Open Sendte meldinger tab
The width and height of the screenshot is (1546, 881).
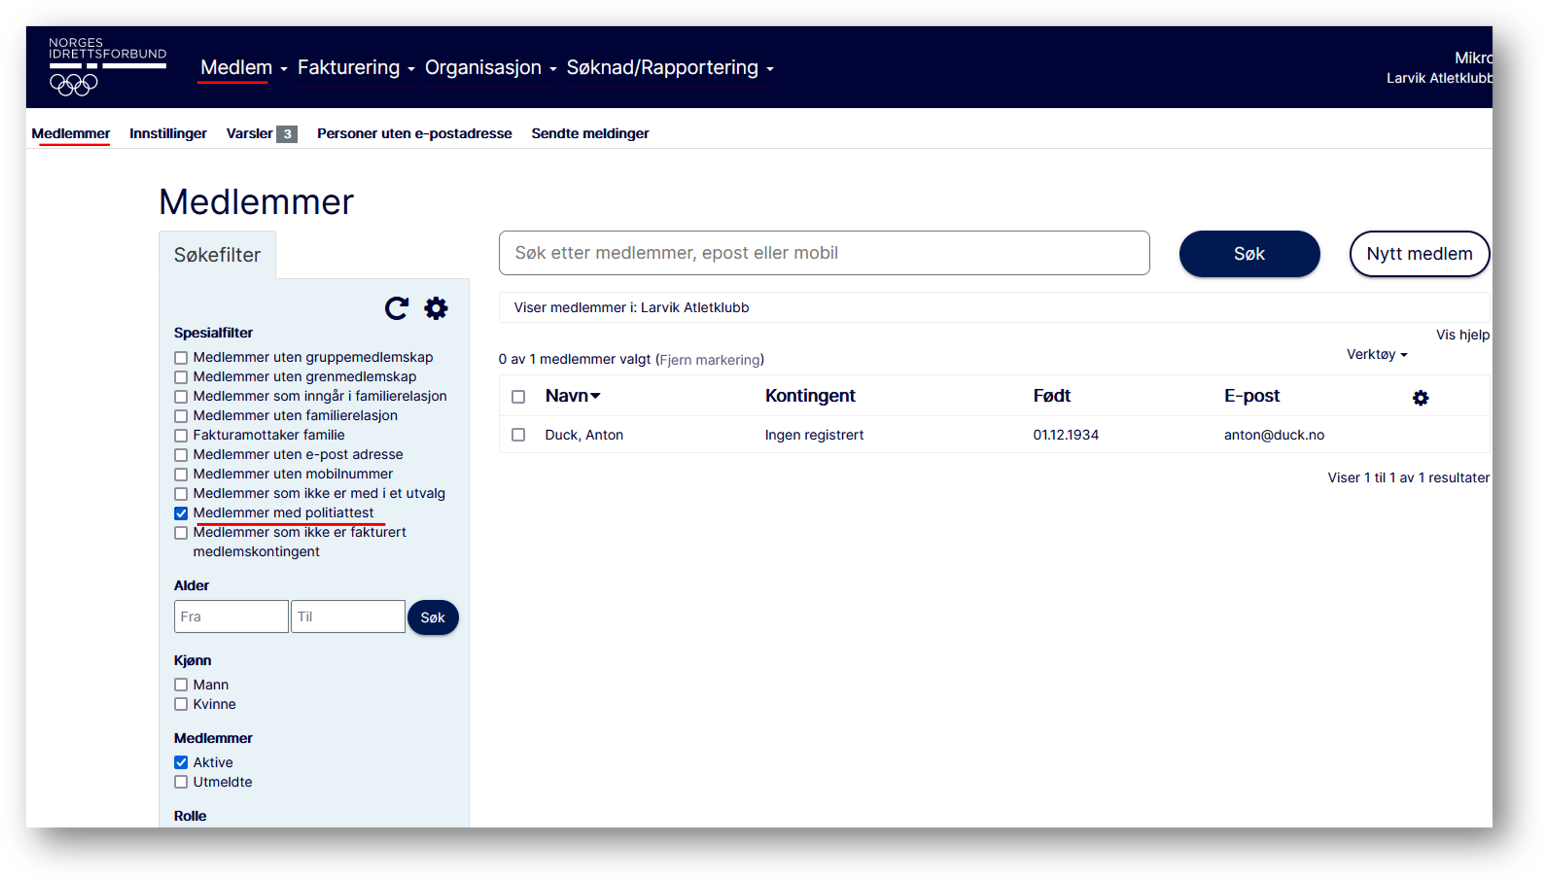[590, 133]
